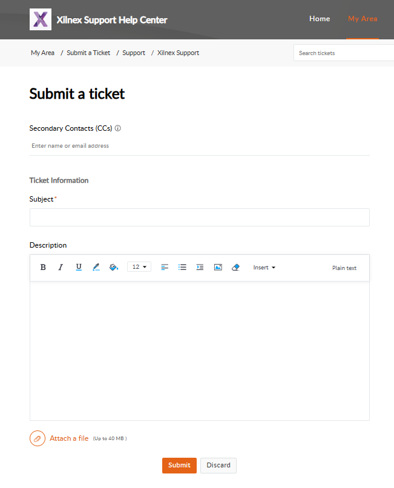
Task: Open the text color picker
Action: [96, 267]
